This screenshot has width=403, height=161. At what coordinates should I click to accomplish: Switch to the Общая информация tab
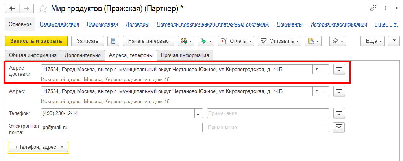coord(33,55)
